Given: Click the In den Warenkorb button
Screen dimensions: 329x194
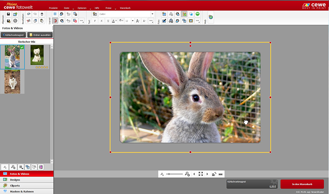Looking at the screenshot, I should point(302,184).
